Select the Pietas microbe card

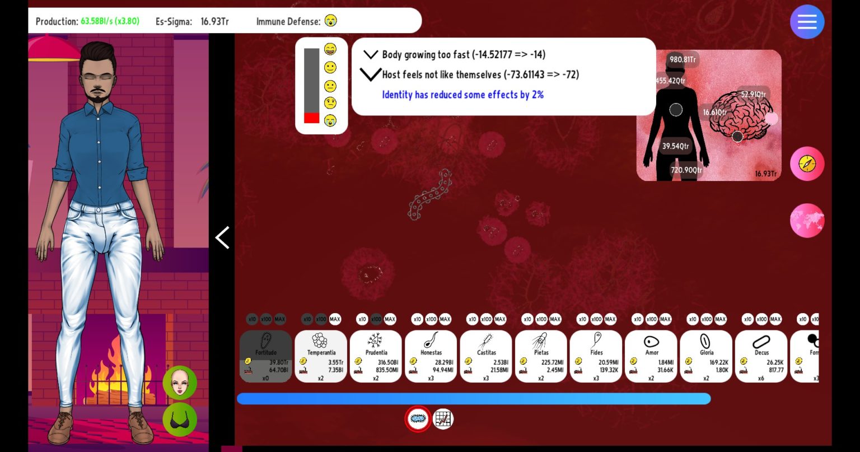(541, 356)
